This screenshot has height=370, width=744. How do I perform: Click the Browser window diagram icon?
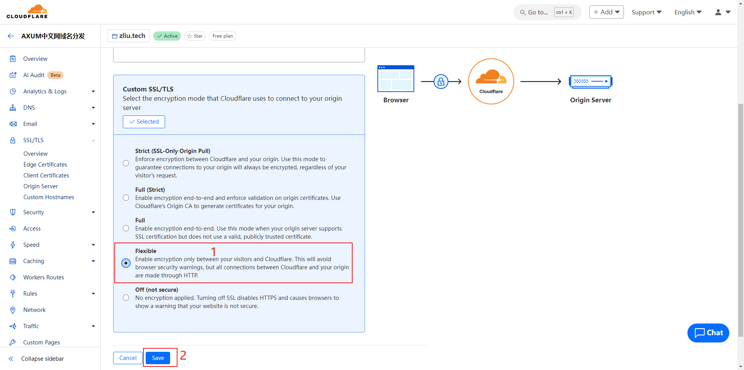tap(396, 79)
